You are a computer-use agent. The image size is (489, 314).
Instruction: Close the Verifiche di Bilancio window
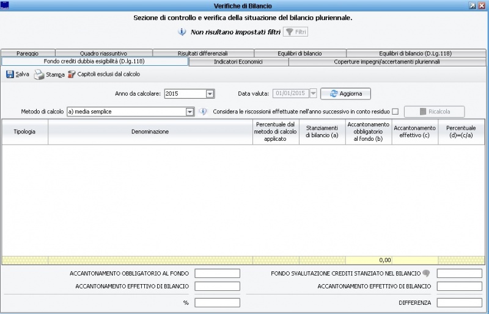point(482,5)
